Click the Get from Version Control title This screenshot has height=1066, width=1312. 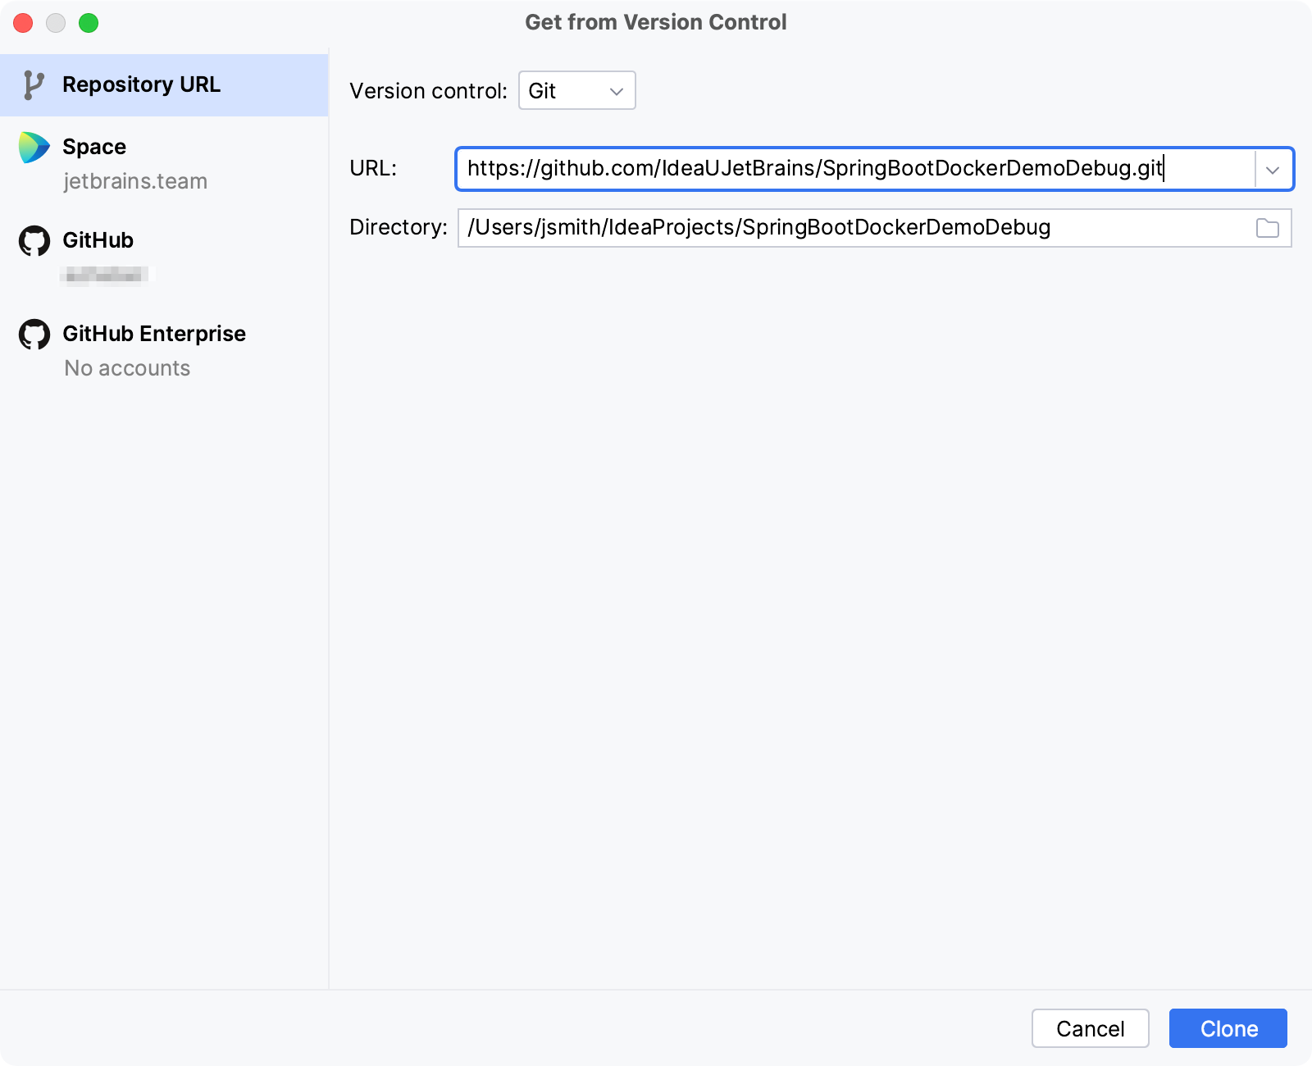pyautogui.click(x=655, y=22)
